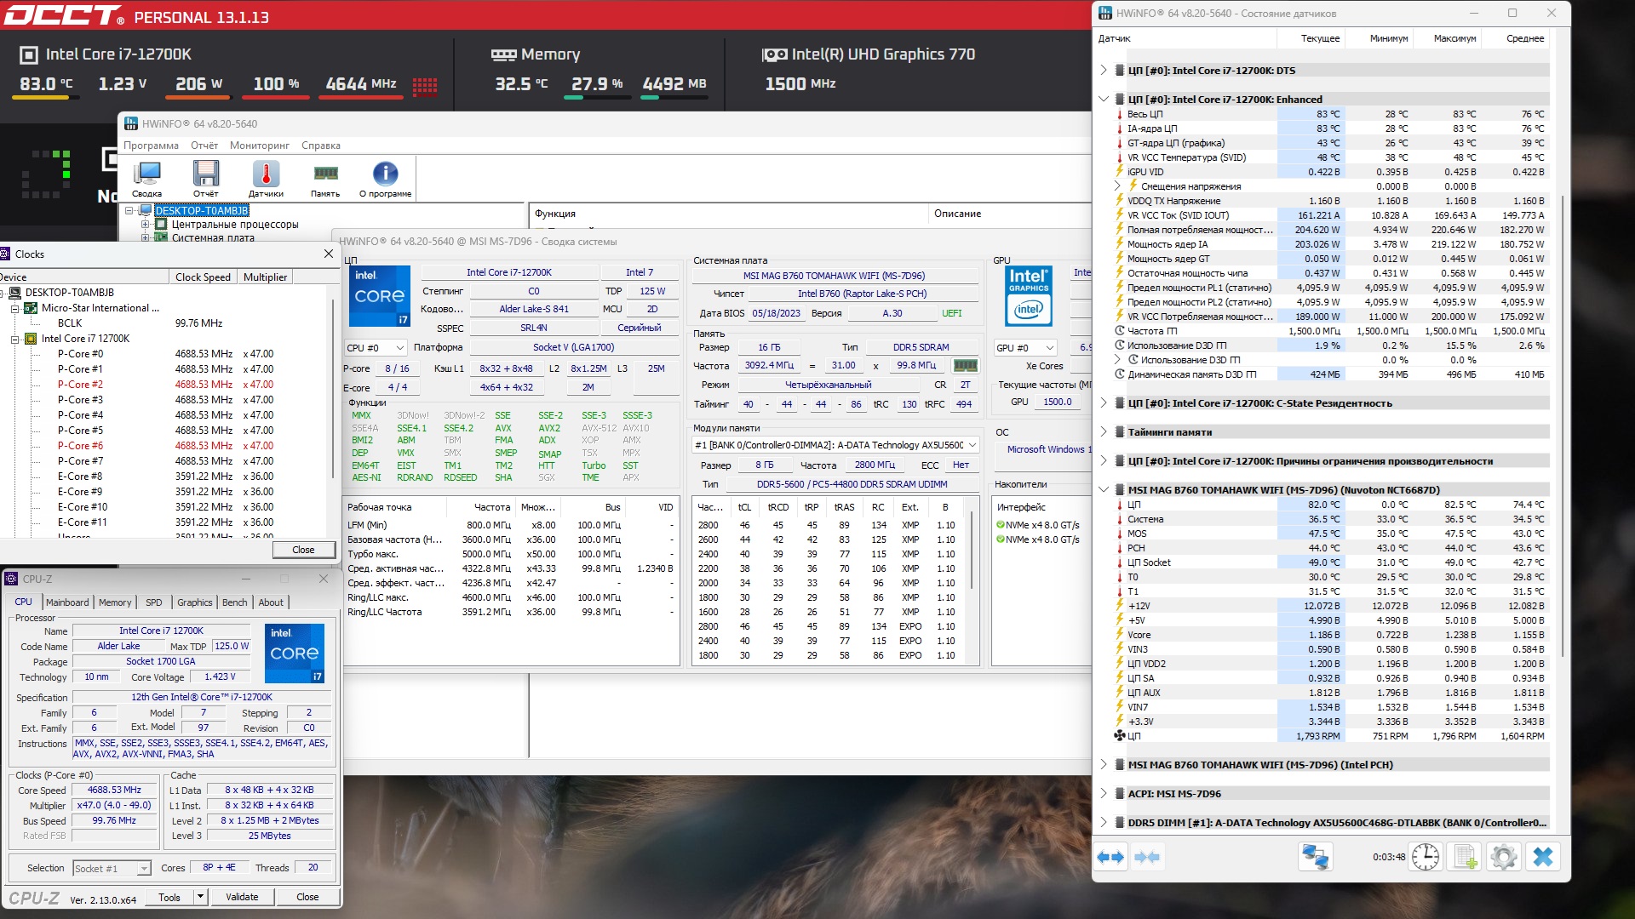This screenshot has width=1635, height=919.
Task: Open sensor settings gear icon
Action: tap(1504, 857)
